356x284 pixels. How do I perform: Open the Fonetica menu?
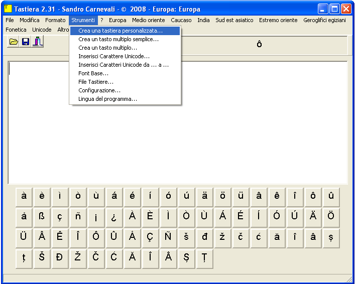[x=16, y=30]
